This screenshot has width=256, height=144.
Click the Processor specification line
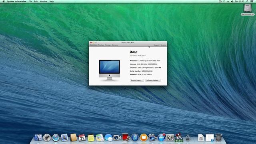145,60
